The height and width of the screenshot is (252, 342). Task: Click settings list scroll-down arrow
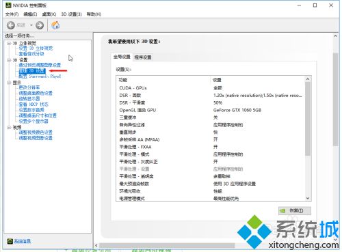click(308, 198)
